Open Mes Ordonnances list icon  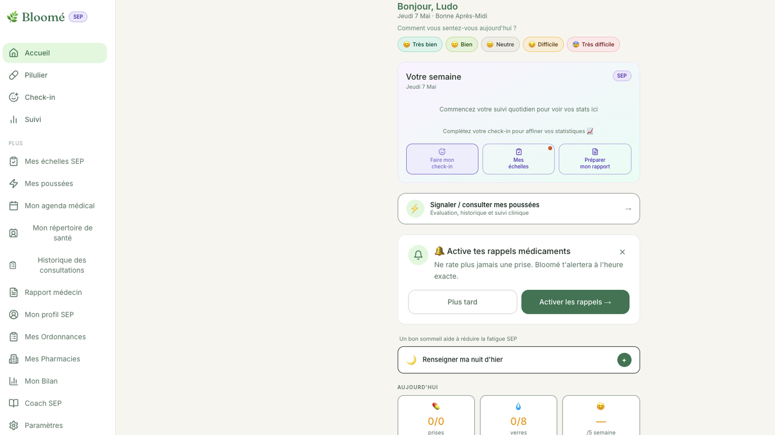tap(13, 337)
